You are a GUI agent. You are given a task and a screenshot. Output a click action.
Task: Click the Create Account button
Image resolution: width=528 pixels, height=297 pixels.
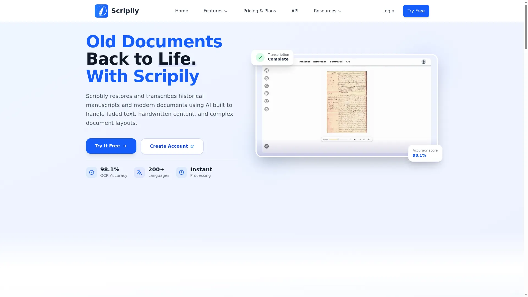pyautogui.click(x=172, y=146)
